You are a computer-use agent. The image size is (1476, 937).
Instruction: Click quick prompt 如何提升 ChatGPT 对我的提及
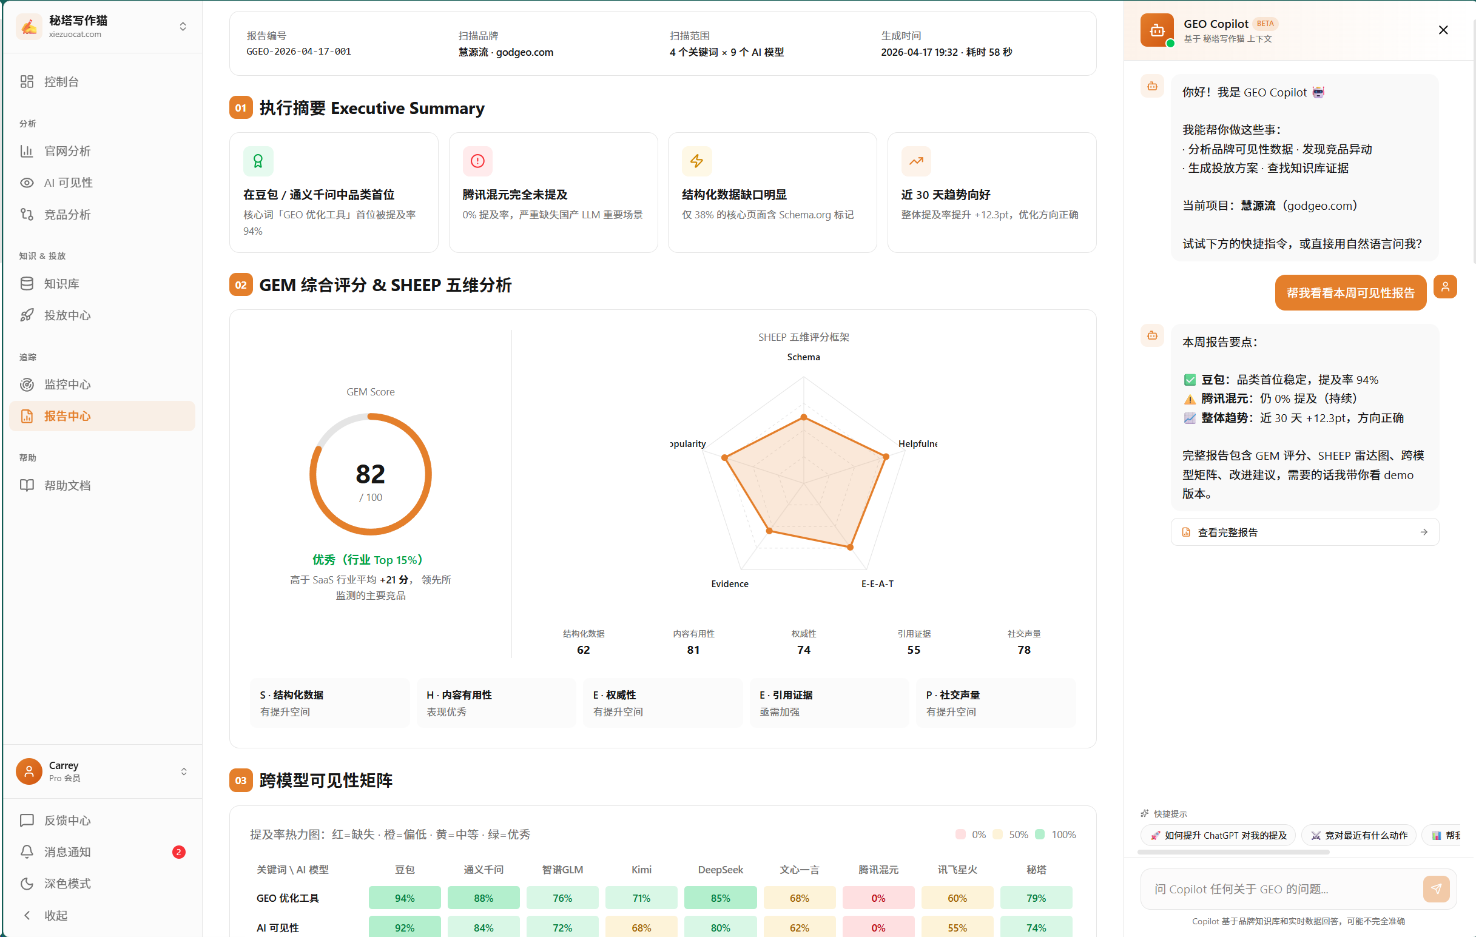(1218, 835)
